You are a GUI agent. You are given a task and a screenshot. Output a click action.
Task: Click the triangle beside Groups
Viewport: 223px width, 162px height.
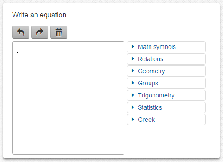click(x=133, y=83)
